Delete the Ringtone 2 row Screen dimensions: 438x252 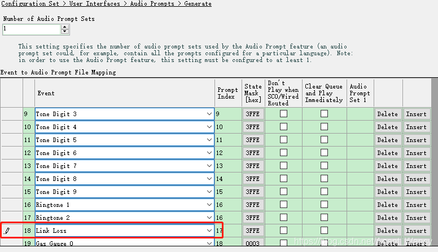pyautogui.click(x=388, y=218)
